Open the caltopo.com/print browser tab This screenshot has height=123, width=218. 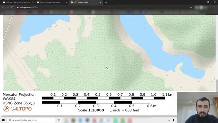click(x=51, y=2)
